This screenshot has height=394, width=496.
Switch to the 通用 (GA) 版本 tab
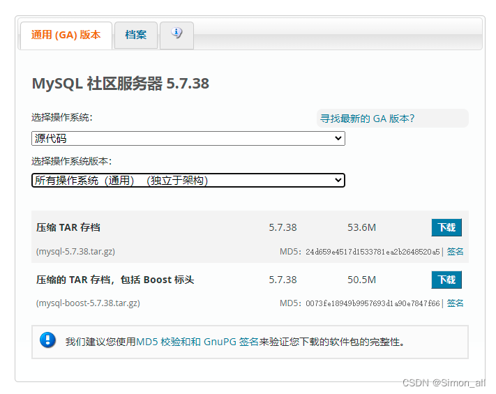coord(66,35)
